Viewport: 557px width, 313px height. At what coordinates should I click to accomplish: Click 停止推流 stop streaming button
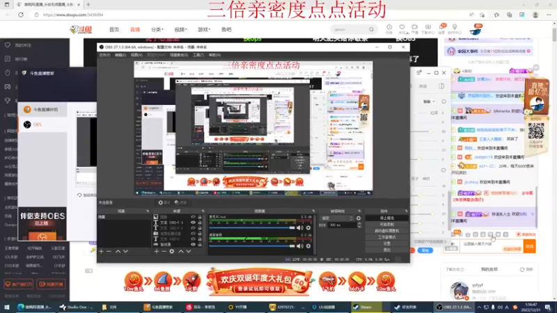tap(386, 218)
